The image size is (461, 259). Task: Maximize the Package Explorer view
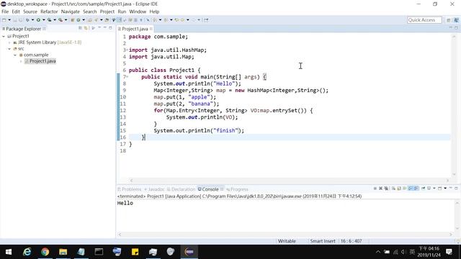coord(110,28)
